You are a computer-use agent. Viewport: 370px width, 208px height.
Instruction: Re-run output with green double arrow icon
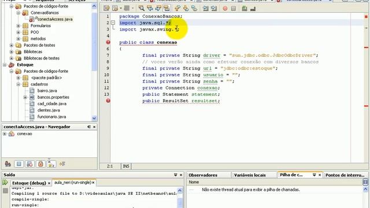click(x=5, y=183)
